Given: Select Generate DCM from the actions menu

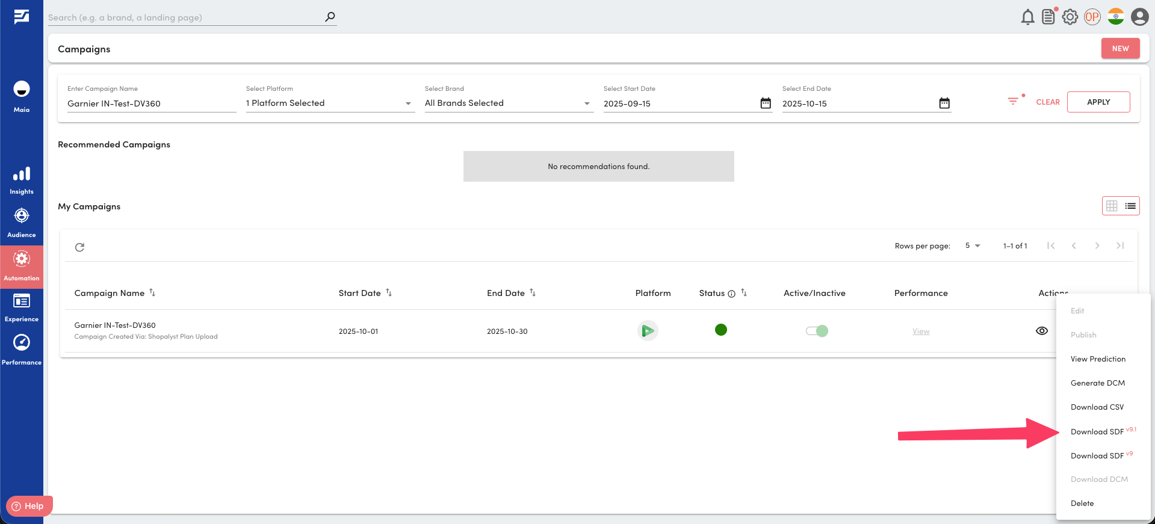Looking at the screenshot, I should [1103, 383].
